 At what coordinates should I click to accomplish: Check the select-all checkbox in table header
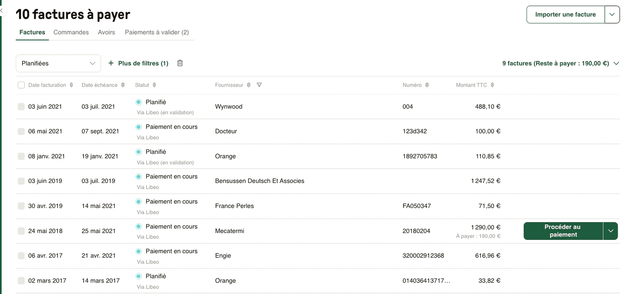point(21,85)
